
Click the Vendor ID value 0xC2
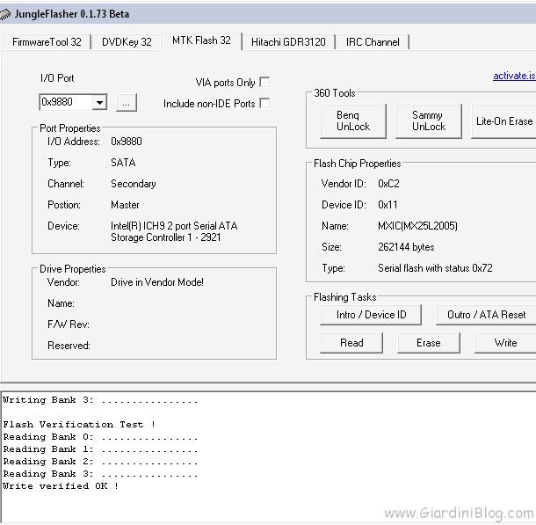tap(388, 184)
